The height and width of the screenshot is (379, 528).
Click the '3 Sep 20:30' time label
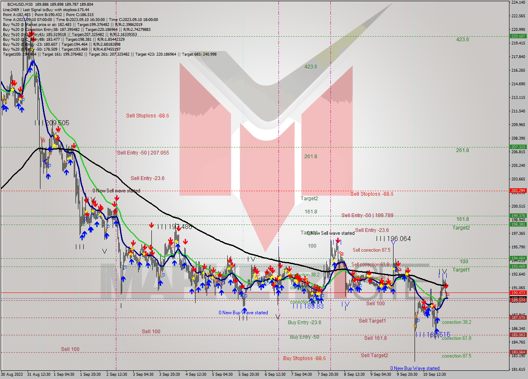pos(170,374)
